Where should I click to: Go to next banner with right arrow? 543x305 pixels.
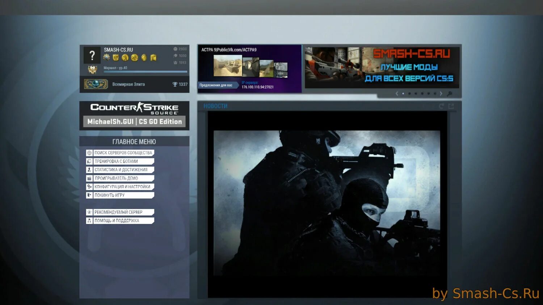(x=441, y=94)
